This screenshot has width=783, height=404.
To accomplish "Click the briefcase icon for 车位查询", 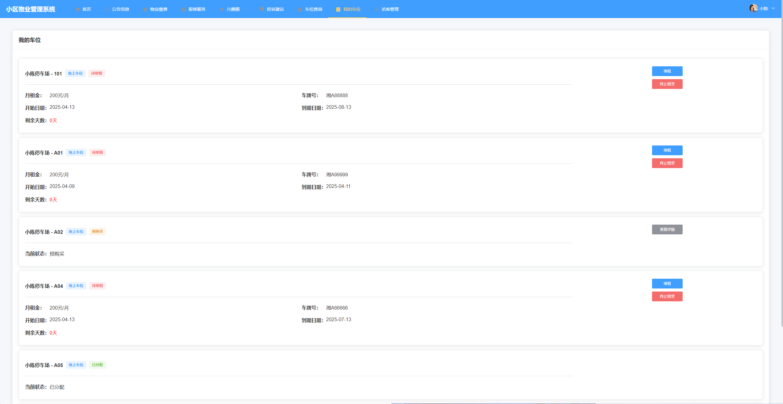I will 300,9.
